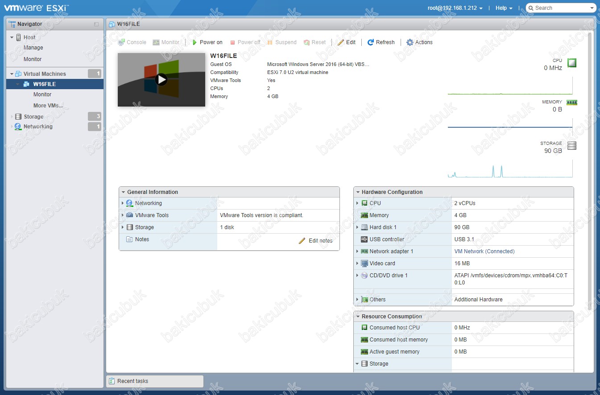Click the Edit notes button
The width and height of the screenshot is (600, 395).
click(316, 241)
